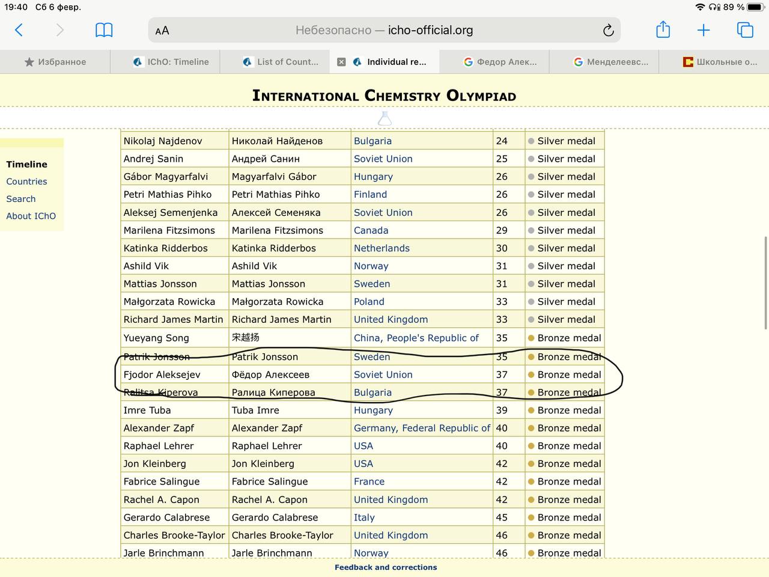Switch to the List of Countries tab
This screenshot has width=769, height=577.
click(281, 62)
